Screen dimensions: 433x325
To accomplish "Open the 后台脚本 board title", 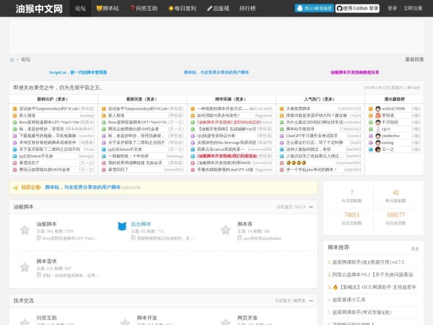I will (141, 224).
